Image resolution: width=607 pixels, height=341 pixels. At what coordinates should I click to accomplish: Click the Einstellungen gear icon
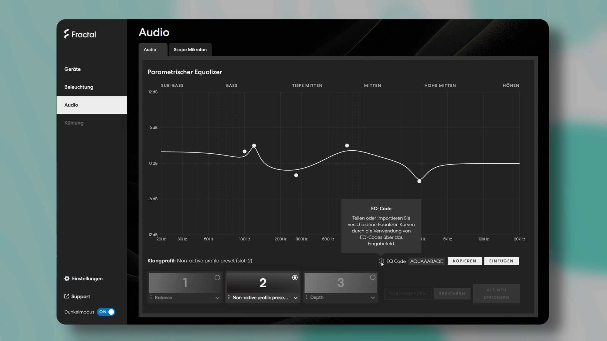(67, 279)
